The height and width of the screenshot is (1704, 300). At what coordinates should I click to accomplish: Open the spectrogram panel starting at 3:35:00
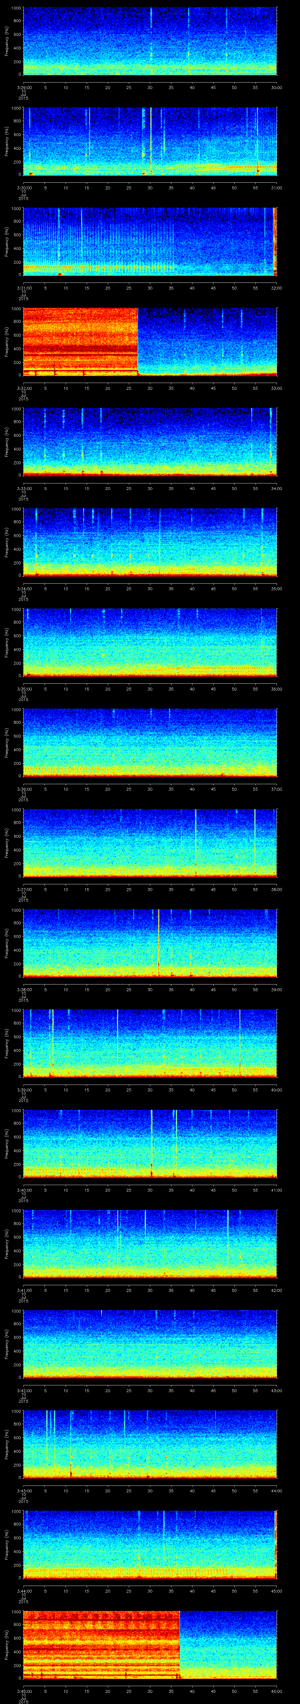click(x=150, y=642)
